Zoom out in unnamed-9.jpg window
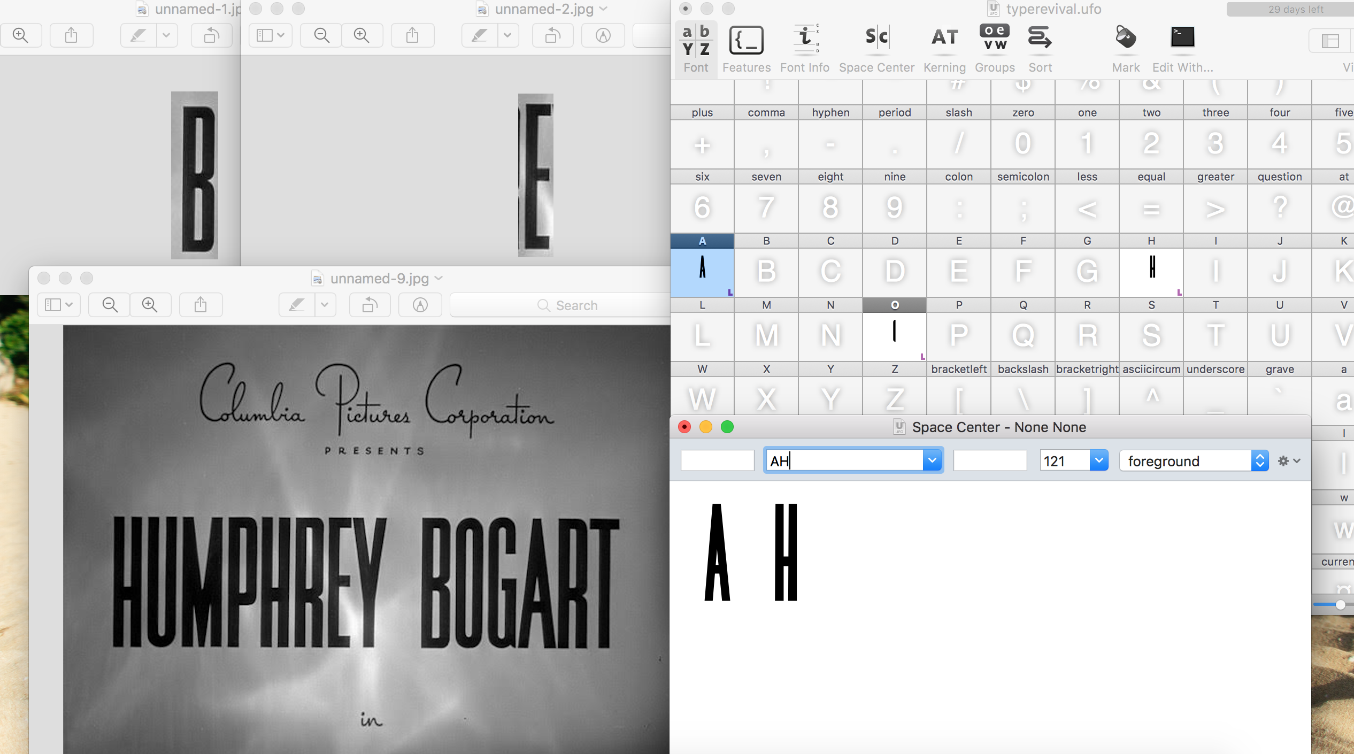The height and width of the screenshot is (754, 1354). [110, 305]
